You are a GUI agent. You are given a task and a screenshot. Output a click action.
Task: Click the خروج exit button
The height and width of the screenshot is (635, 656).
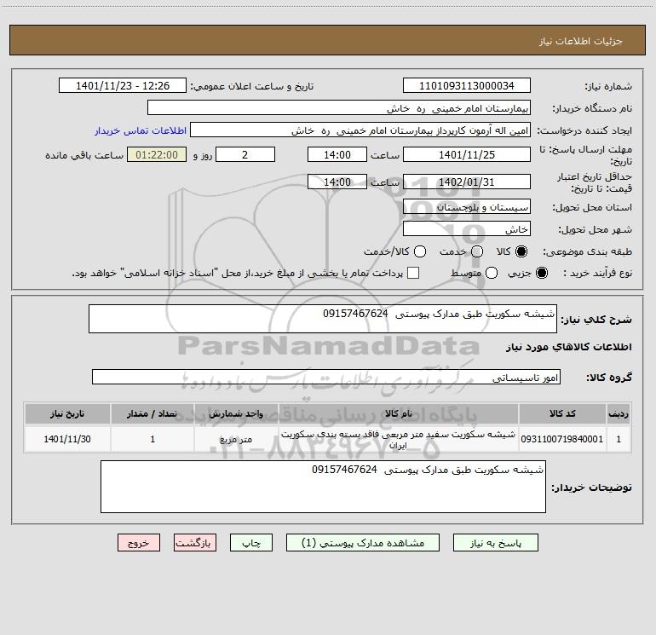[x=139, y=542]
